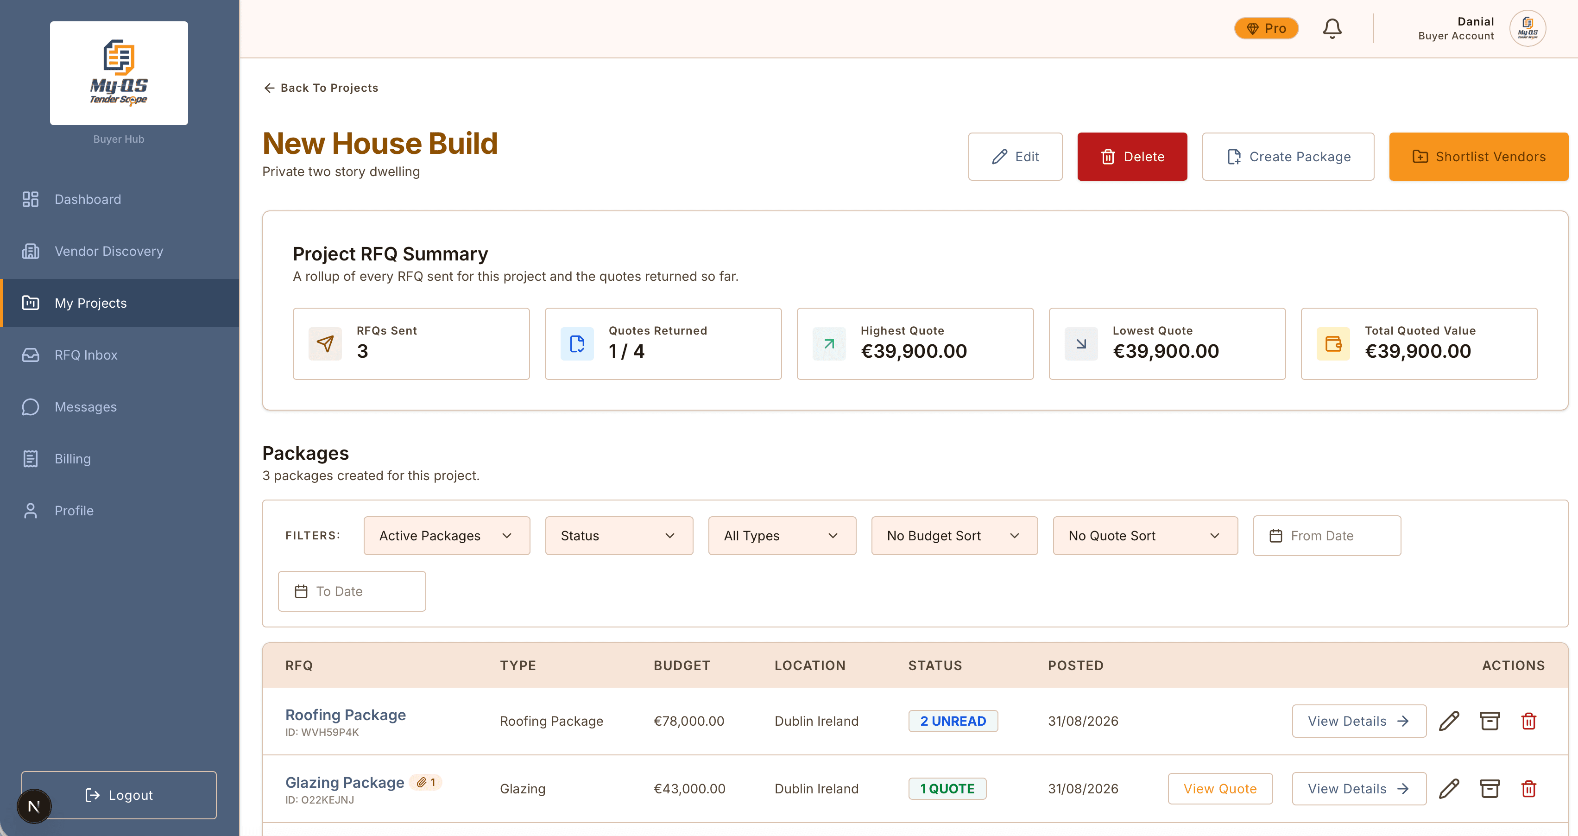The height and width of the screenshot is (836, 1578).
Task: Go to Dashboard in sidebar
Action: pos(120,199)
